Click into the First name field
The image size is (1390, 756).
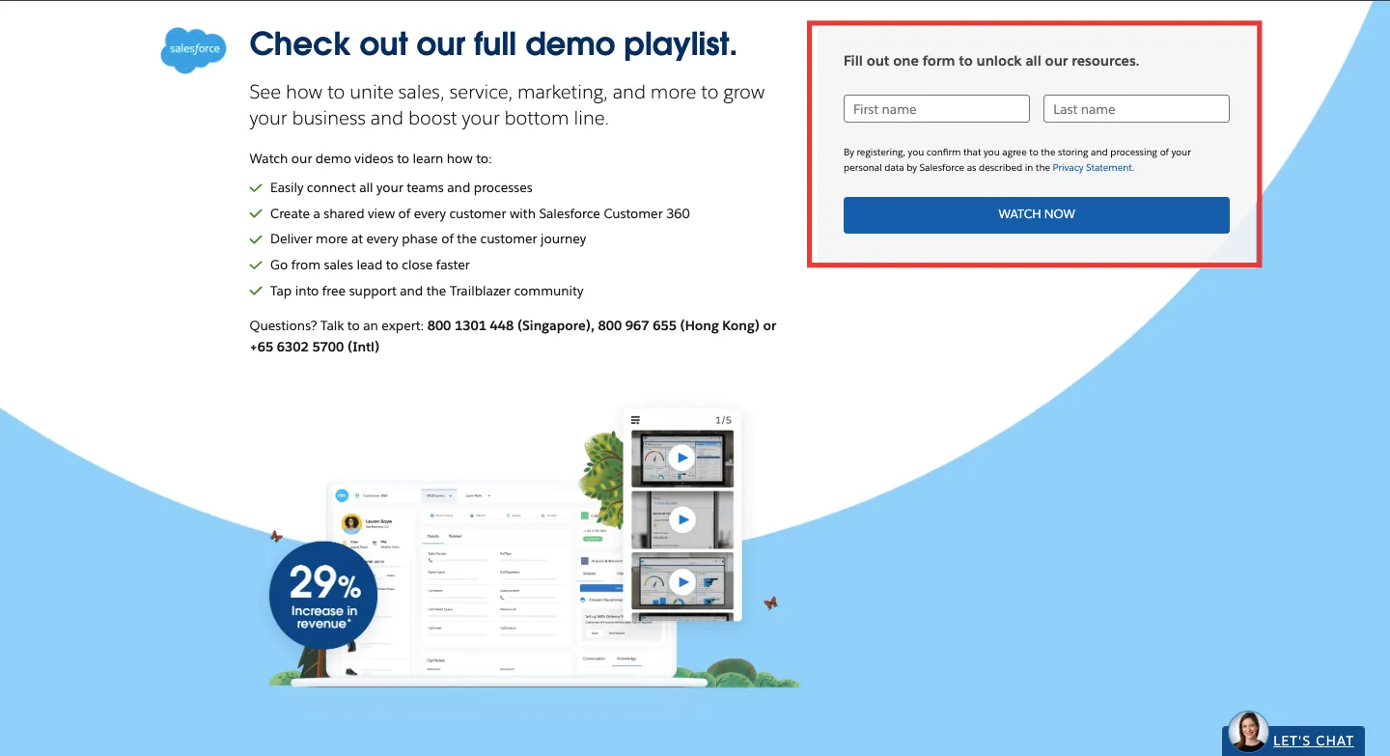tap(936, 109)
